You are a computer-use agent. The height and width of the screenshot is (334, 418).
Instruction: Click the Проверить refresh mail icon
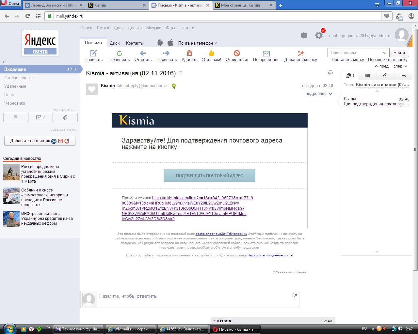coord(120,53)
